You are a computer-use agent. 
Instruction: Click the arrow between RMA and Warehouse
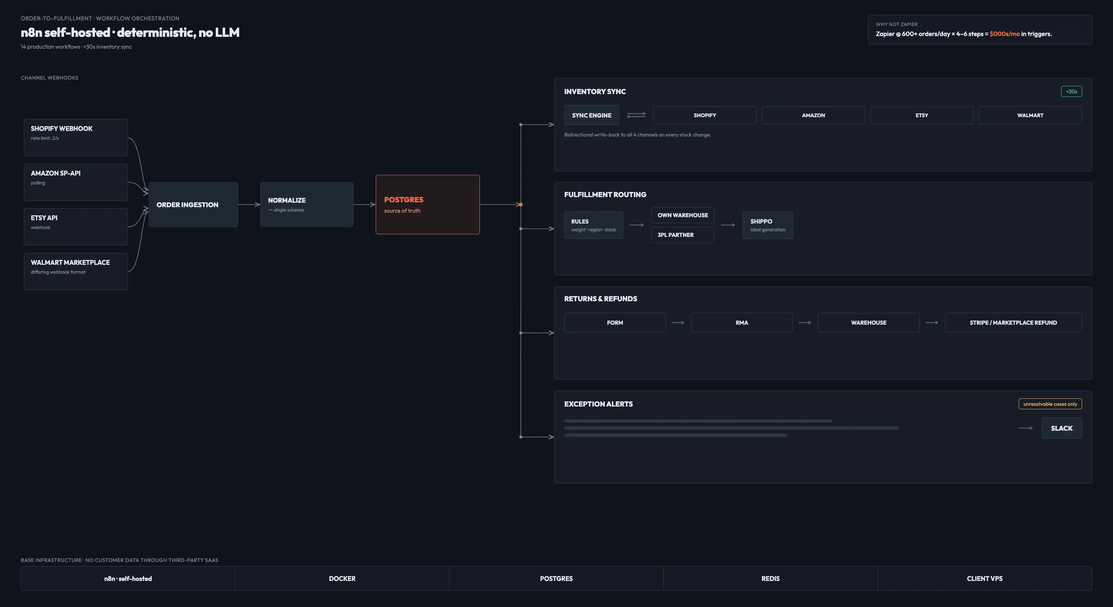pyautogui.click(x=805, y=323)
